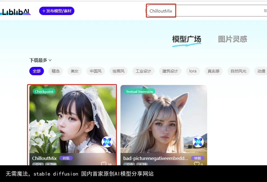Click the Checkpoint tag on ChilloutMix card
The width and height of the screenshot is (267, 182).
tap(44, 91)
